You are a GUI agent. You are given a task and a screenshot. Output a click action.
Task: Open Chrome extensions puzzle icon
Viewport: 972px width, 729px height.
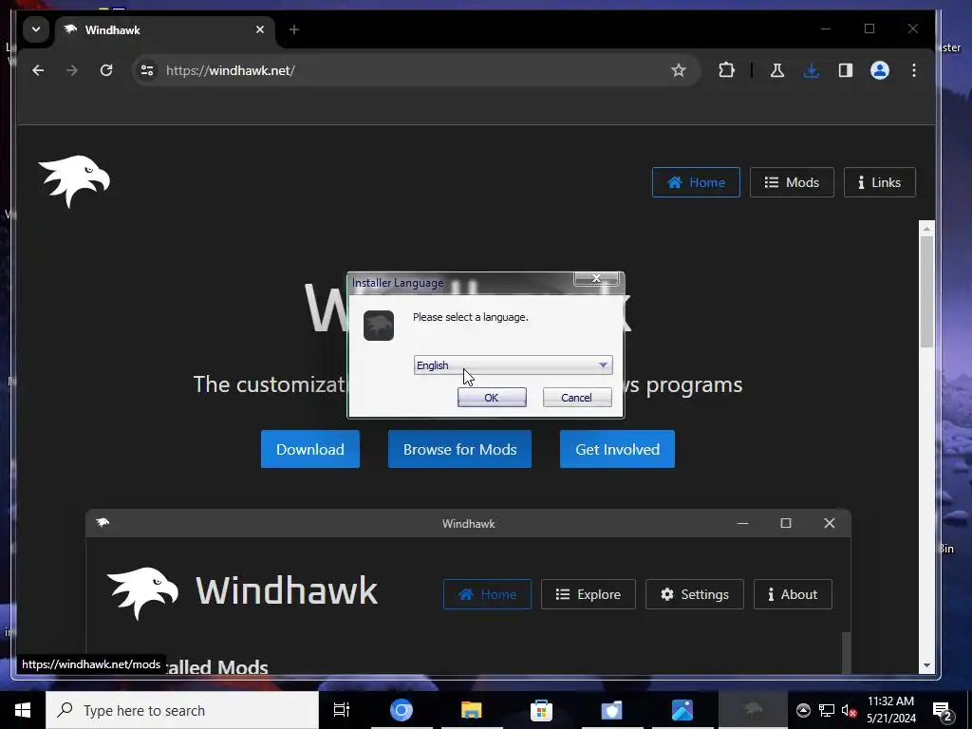(x=726, y=70)
